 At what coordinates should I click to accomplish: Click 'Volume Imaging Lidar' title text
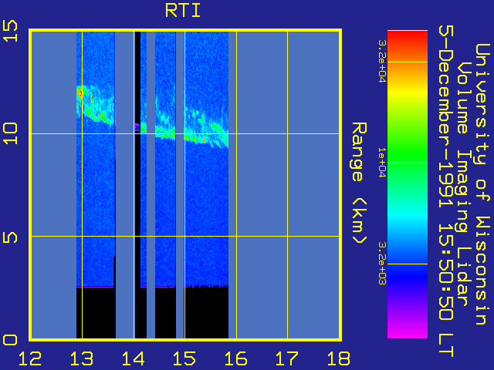tap(464, 184)
